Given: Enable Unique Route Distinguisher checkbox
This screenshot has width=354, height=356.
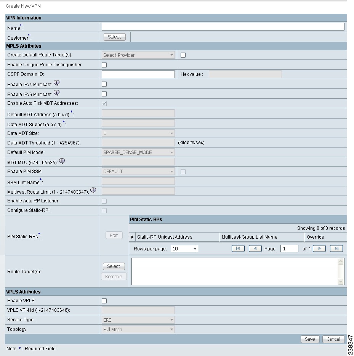Looking at the screenshot, I should pos(104,65).
